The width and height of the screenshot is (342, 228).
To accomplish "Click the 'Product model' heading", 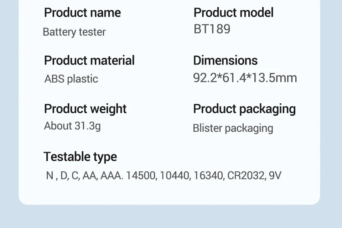I will pyautogui.click(x=233, y=13).
